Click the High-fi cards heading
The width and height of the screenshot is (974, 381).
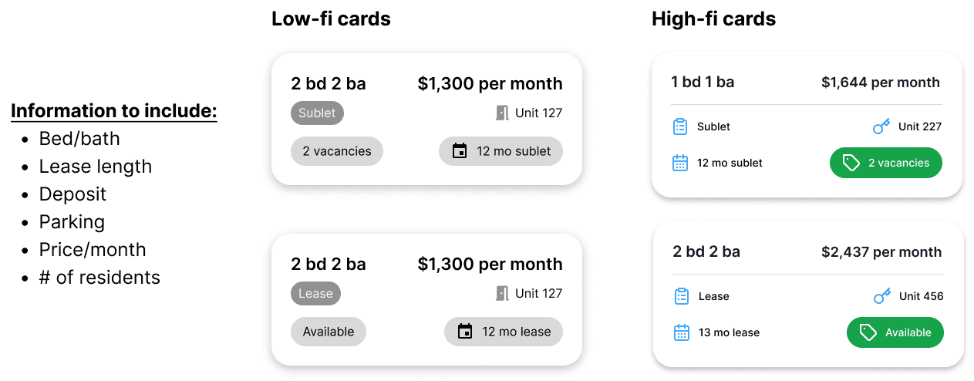(713, 19)
